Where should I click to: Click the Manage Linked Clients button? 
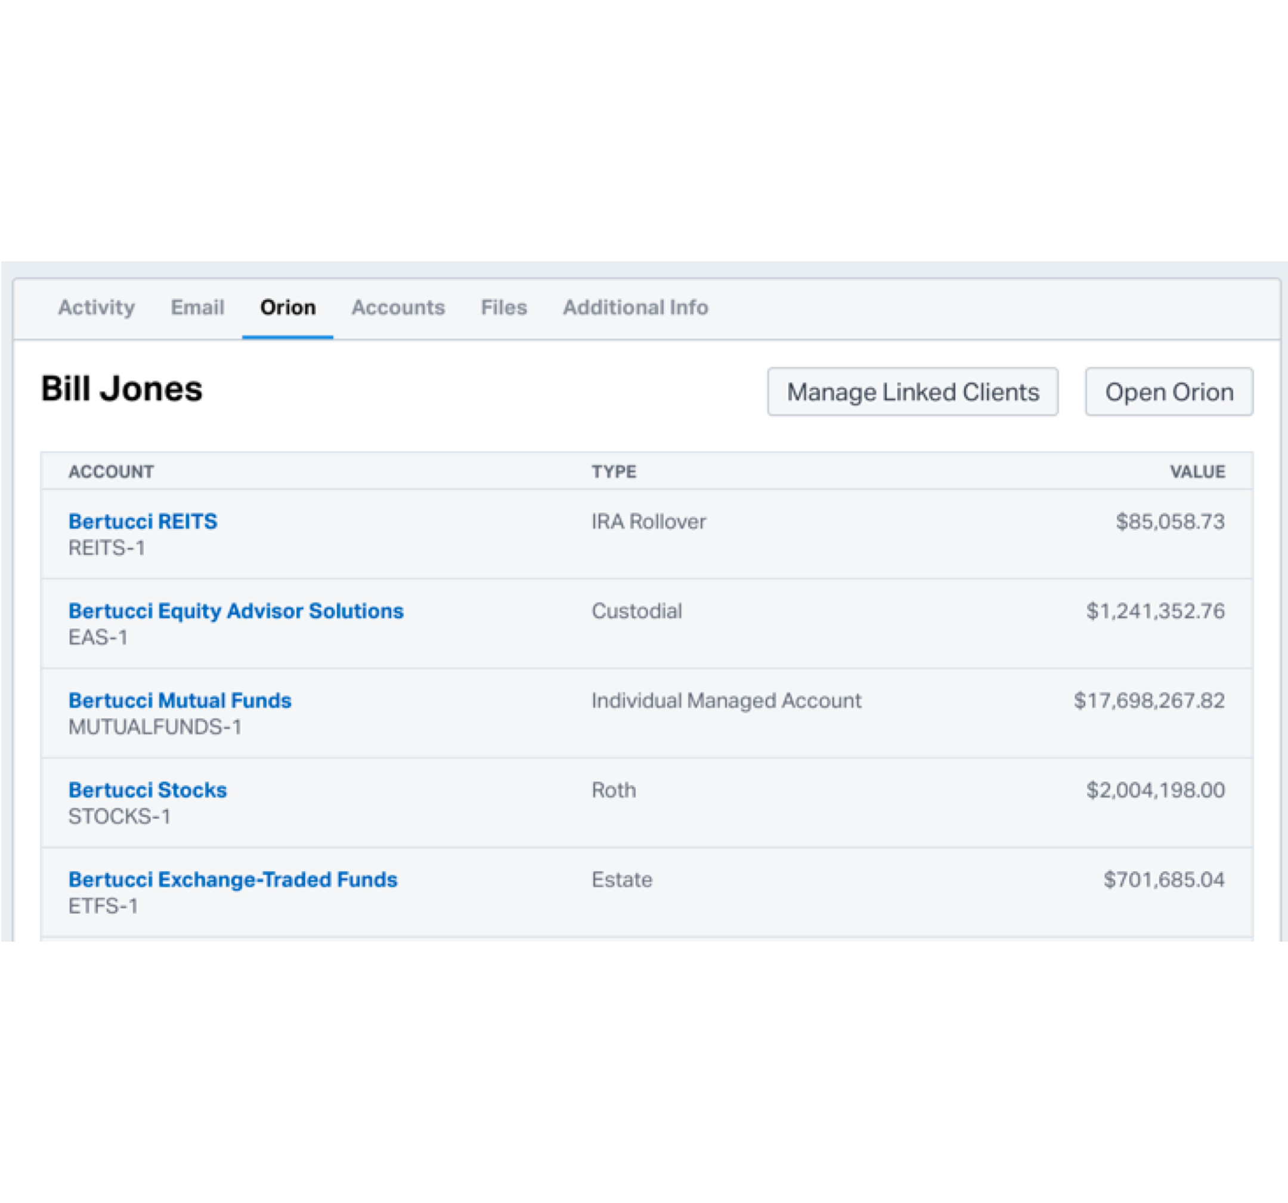[912, 391]
